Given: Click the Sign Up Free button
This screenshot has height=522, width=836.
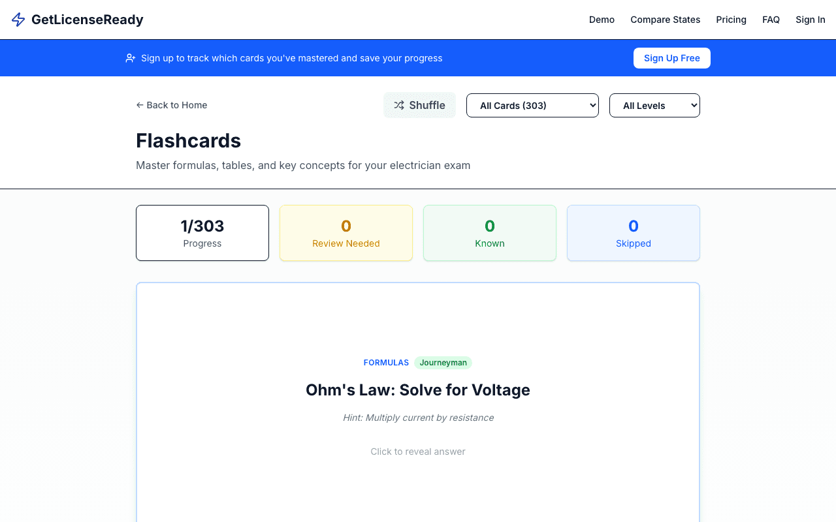Looking at the screenshot, I should click(x=671, y=57).
